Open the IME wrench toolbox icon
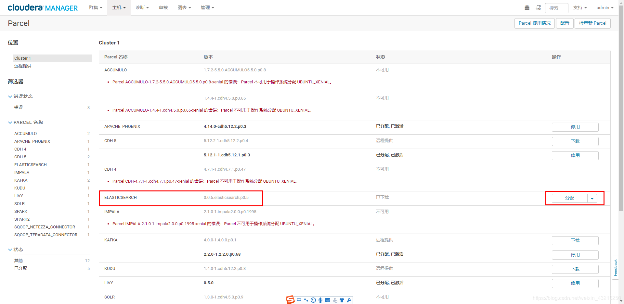The width and height of the screenshot is (624, 304). (x=349, y=300)
